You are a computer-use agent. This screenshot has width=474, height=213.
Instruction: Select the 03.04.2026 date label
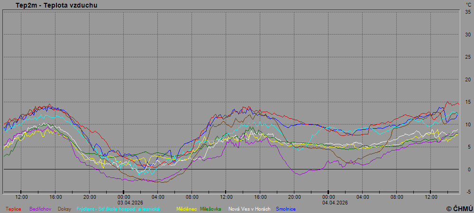coord(124,202)
